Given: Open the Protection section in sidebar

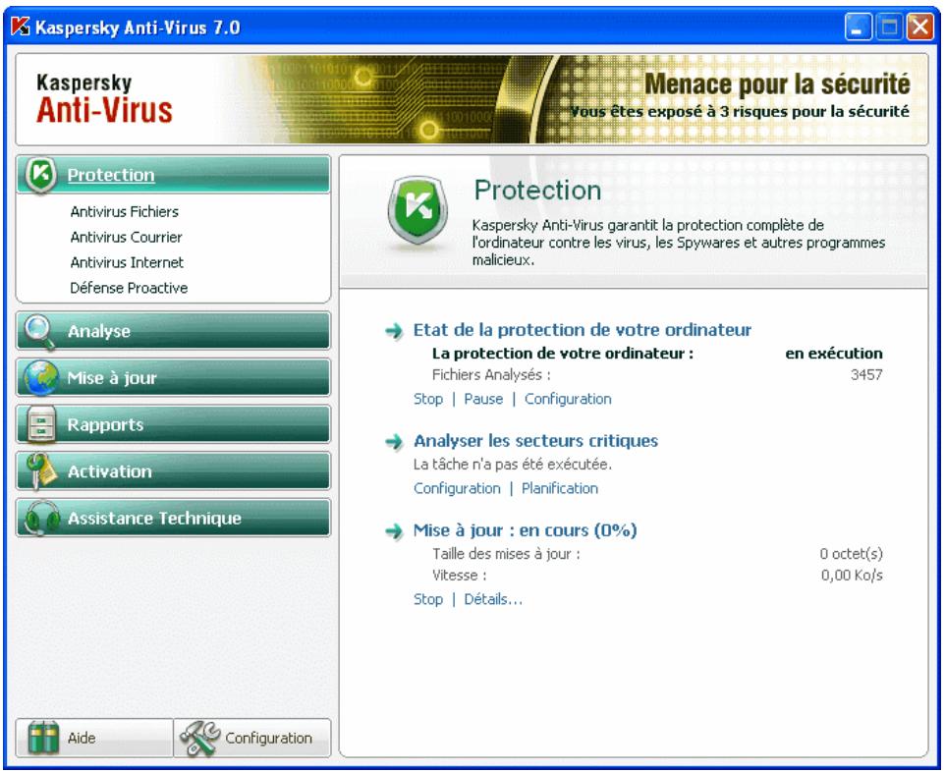Looking at the screenshot, I should (173, 175).
